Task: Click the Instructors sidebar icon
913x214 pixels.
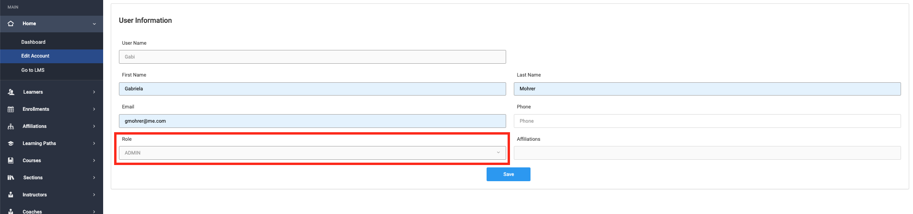Action: pyautogui.click(x=11, y=195)
